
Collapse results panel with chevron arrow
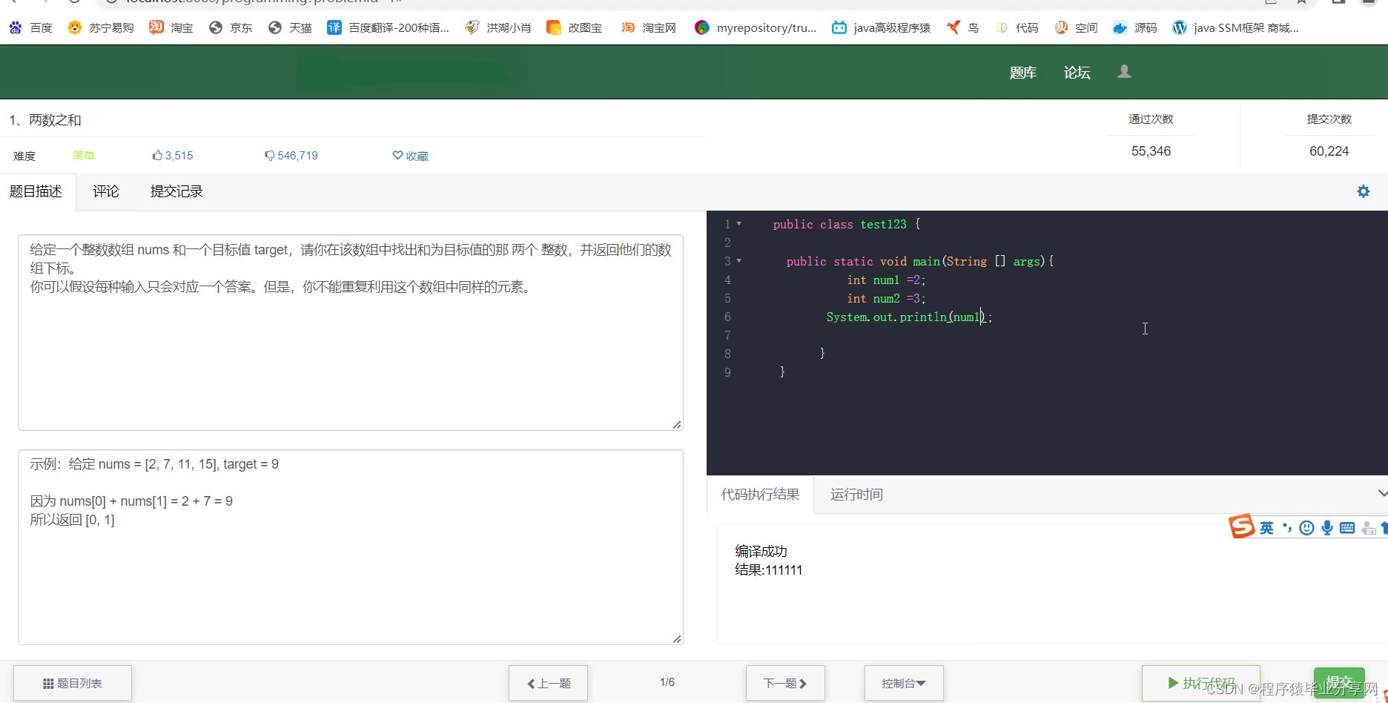(1382, 494)
